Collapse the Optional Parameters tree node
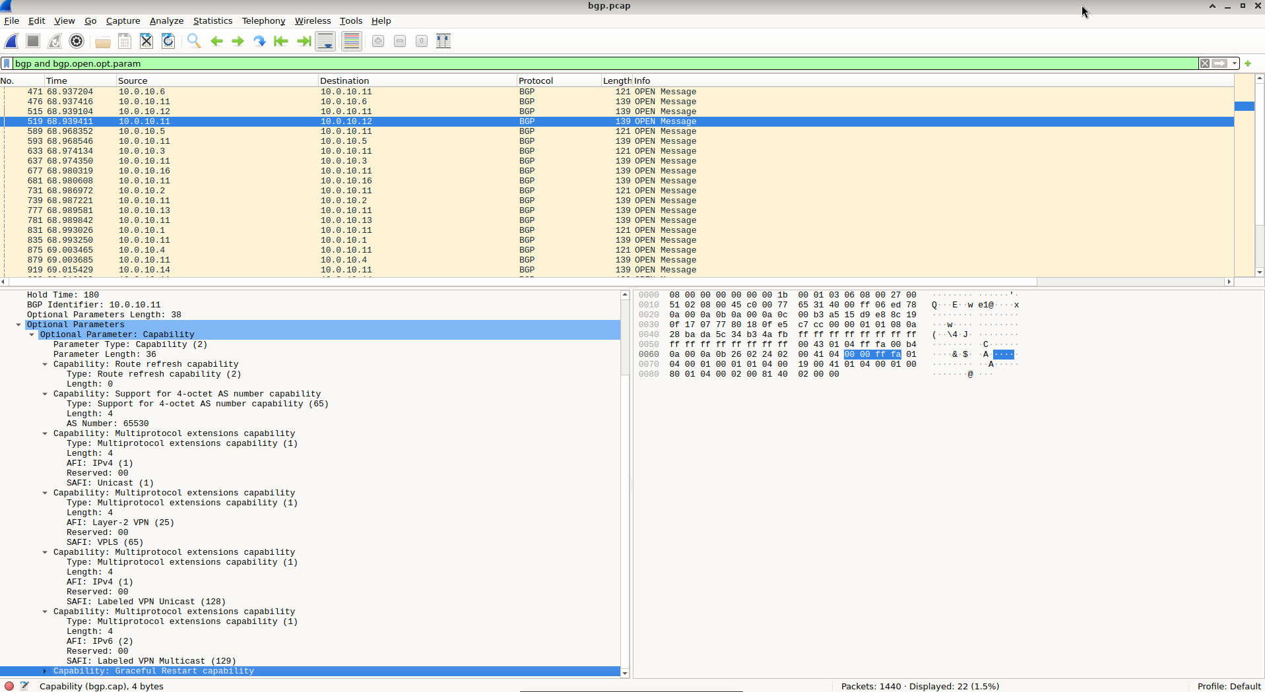 point(18,325)
